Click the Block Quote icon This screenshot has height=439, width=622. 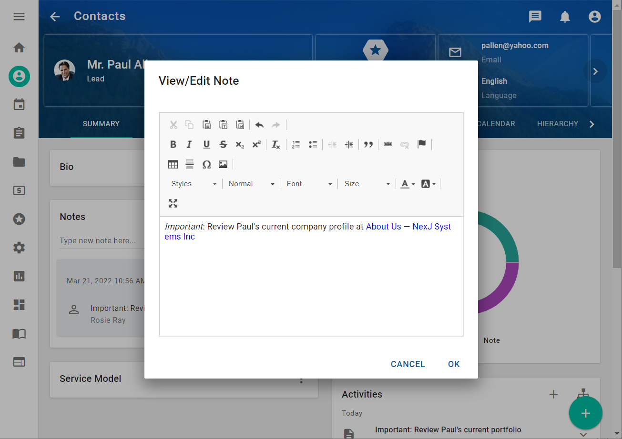[x=368, y=145]
